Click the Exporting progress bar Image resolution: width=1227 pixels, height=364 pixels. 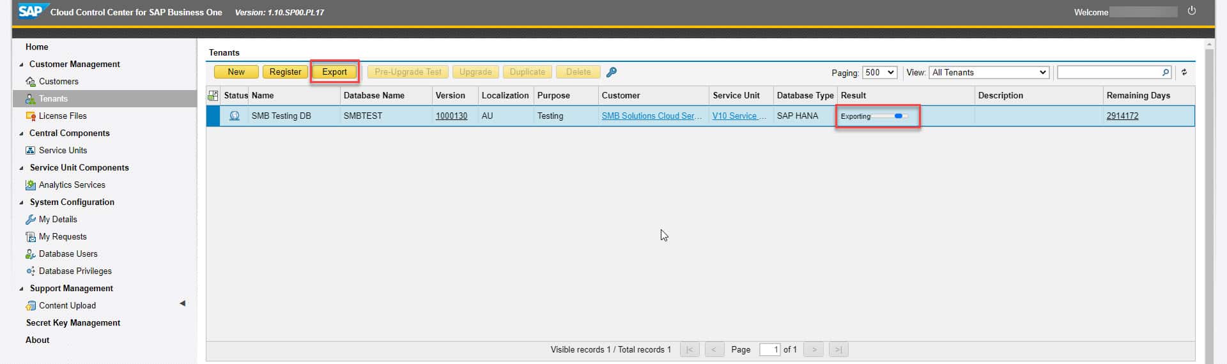pyautogui.click(x=890, y=116)
